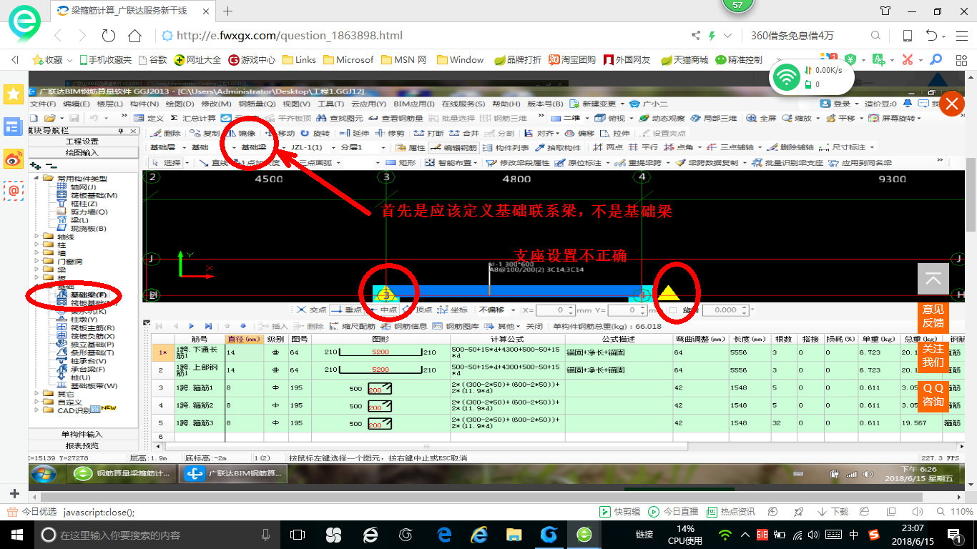
Task: Select the 平行 parallel axis tool
Action: click(x=644, y=148)
